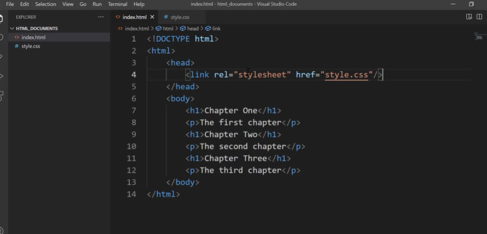
Task: Click the rel attribute name on line 4
Action: (x=221, y=75)
